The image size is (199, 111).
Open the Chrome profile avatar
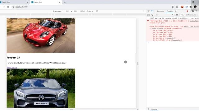coord(195,7)
